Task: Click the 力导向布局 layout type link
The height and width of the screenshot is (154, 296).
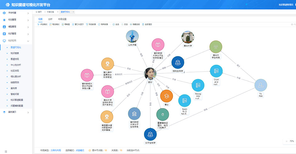Action: click(56, 150)
